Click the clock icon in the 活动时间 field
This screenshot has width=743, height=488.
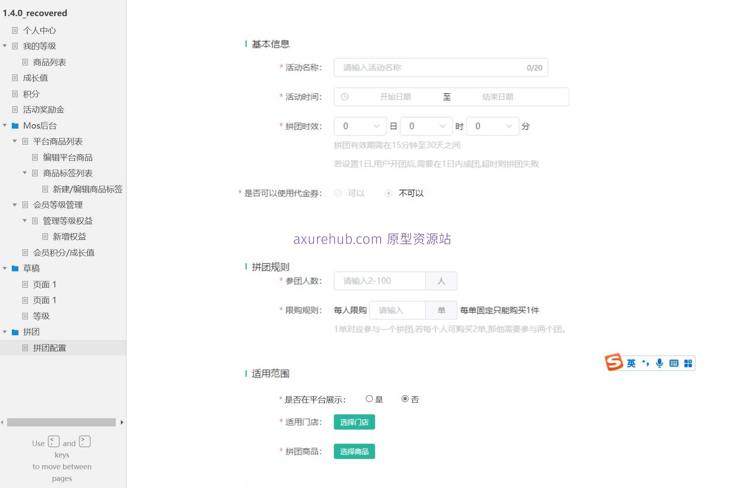click(x=345, y=96)
